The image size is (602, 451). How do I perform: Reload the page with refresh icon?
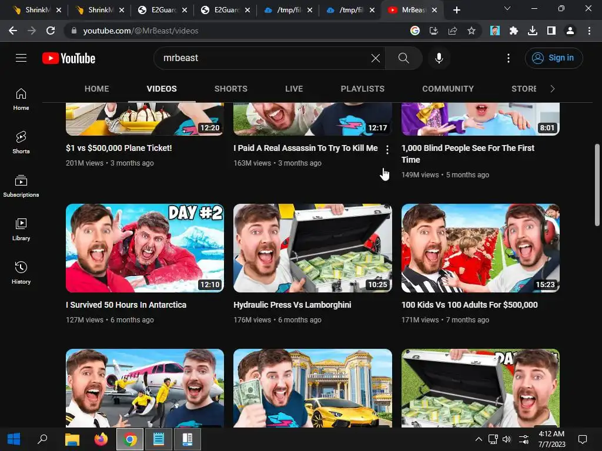[x=51, y=31]
